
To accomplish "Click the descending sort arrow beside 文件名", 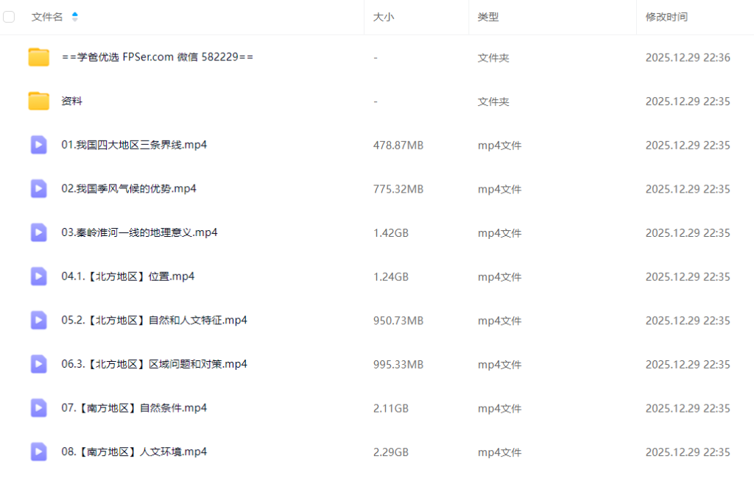I will coord(74,20).
